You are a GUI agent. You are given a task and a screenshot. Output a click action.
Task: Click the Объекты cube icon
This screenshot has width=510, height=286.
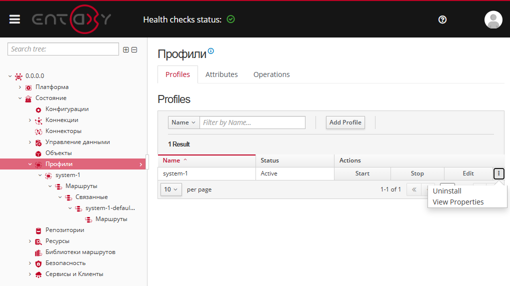[x=38, y=153]
